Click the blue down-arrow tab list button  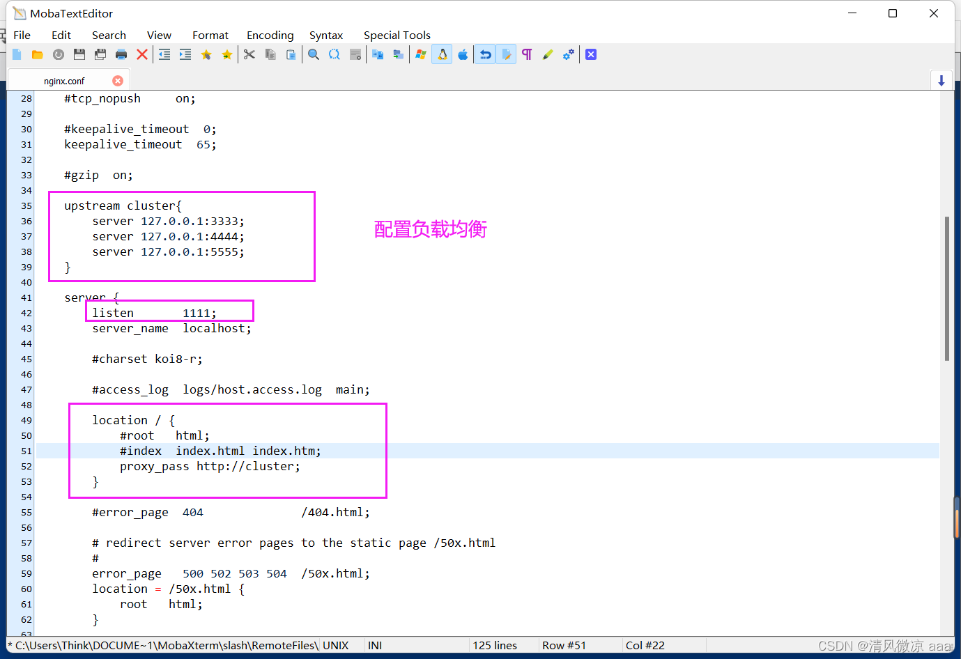pyautogui.click(x=941, y=81)
